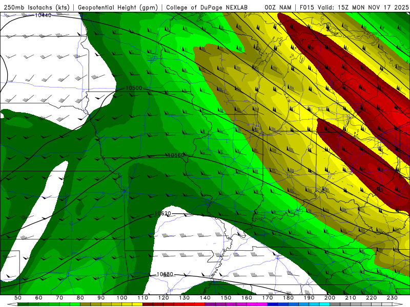Select the olive swatch starting at 80 kts
Viewport: 410px width, 307px height.
click(x=85, y=304)
